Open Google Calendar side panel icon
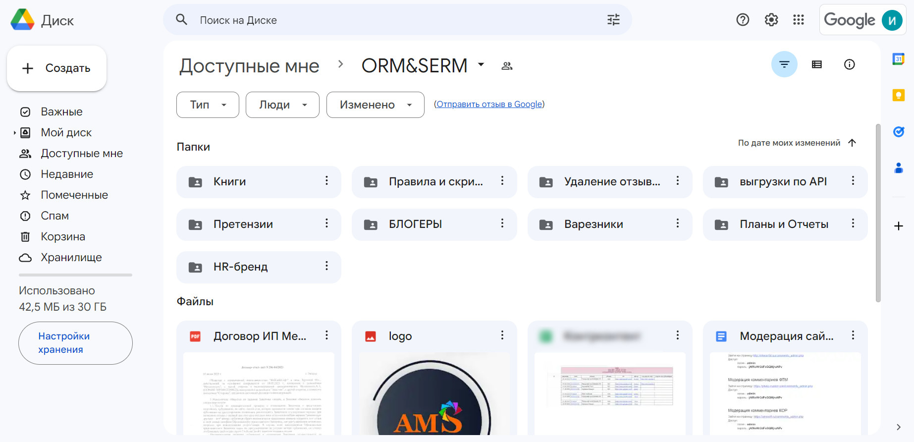 click(898, 59)
